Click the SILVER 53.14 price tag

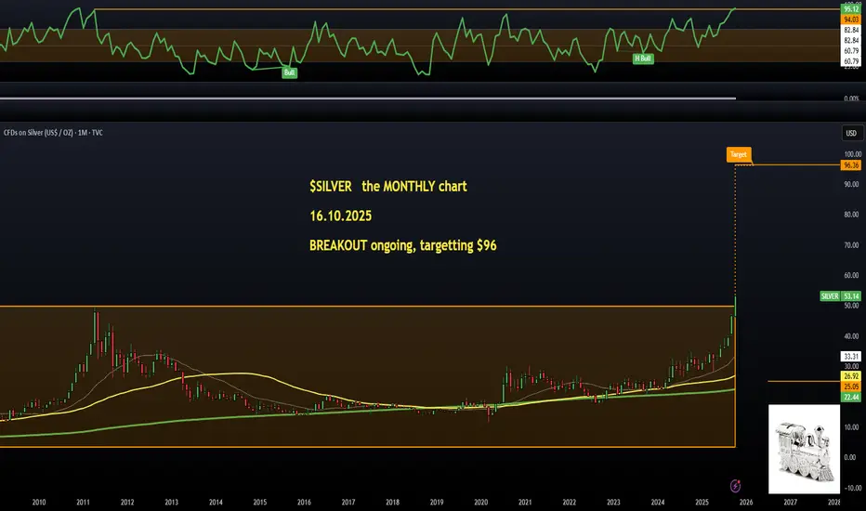coord(841,296)
